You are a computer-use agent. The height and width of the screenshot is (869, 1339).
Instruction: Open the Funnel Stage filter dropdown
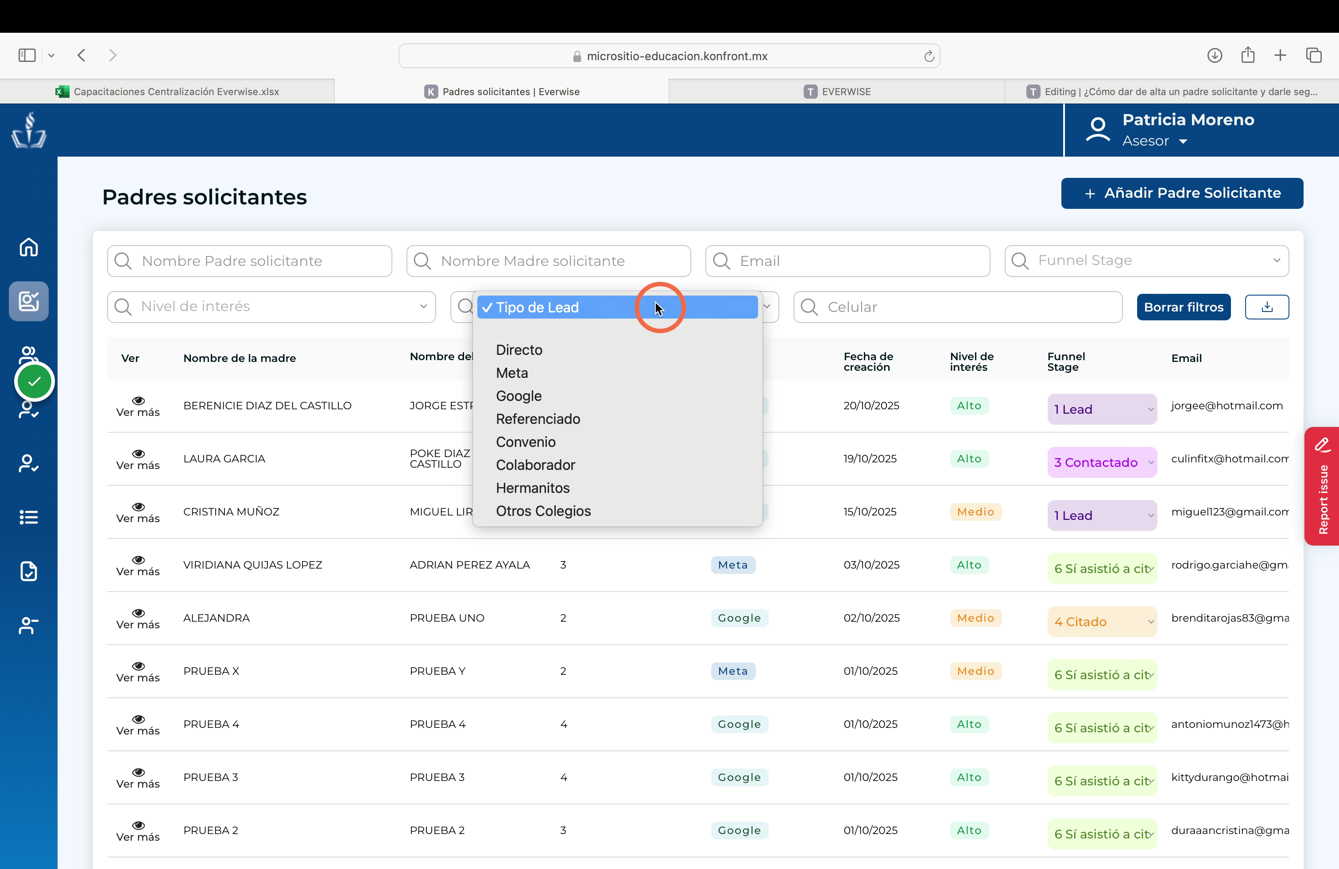pyautogui.click(x=1146, y=261)
